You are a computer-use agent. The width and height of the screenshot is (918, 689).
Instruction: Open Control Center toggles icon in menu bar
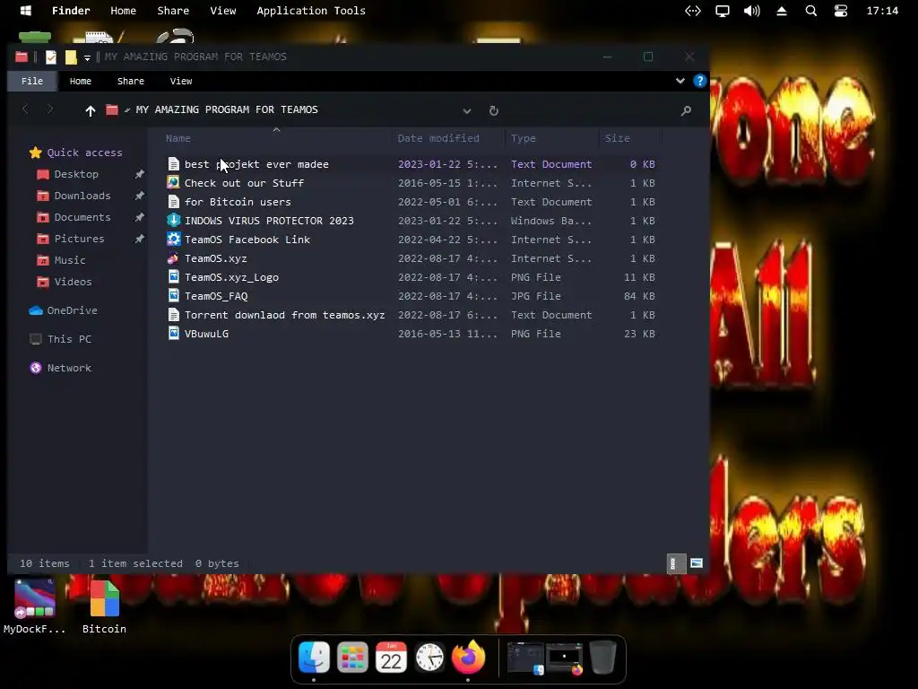(x=841, y=11)
